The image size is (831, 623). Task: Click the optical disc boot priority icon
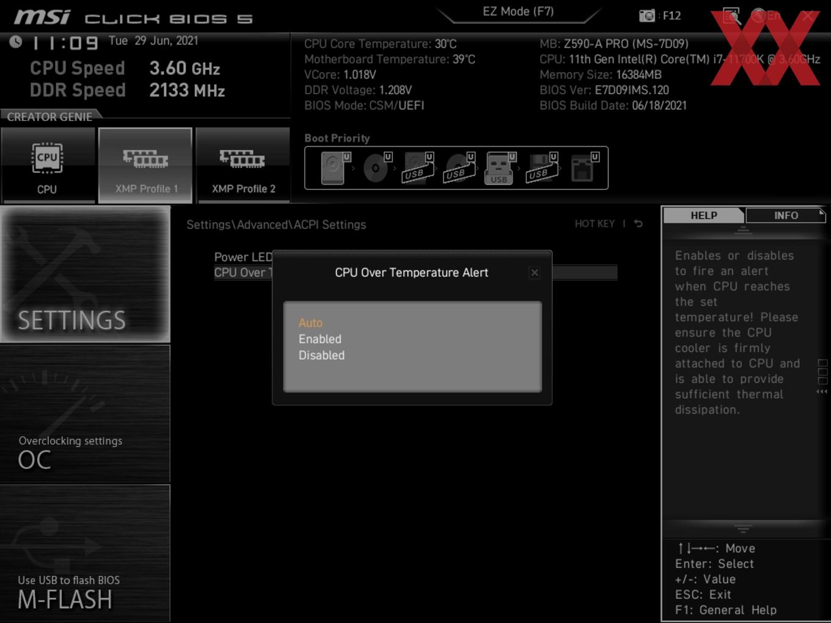click(376, 168)
